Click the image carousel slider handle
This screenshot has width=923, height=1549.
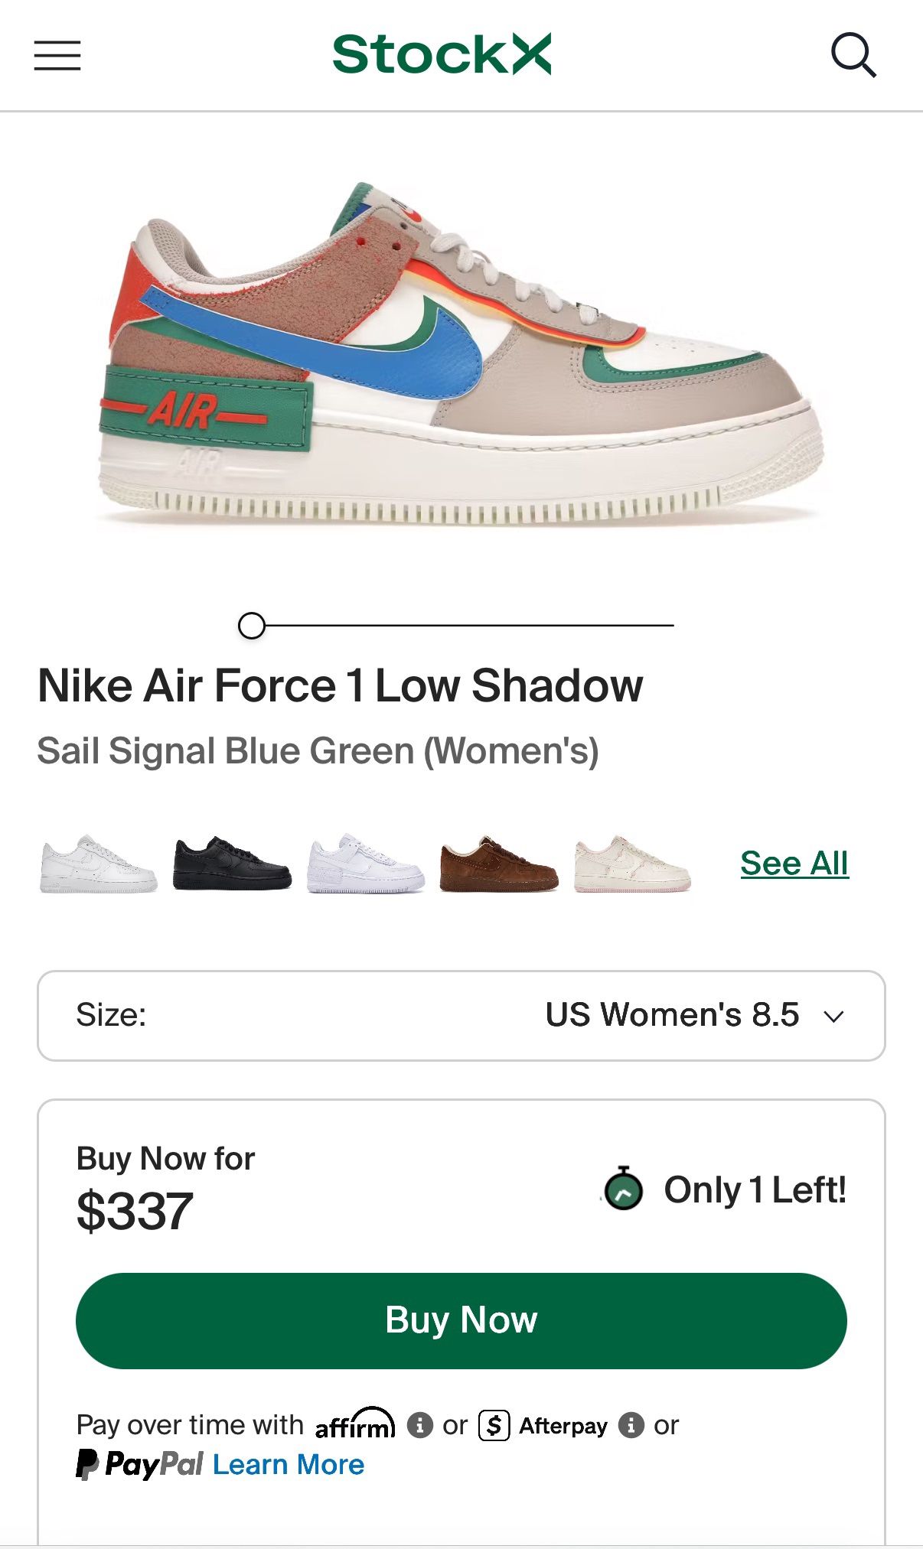coord(252,626)
